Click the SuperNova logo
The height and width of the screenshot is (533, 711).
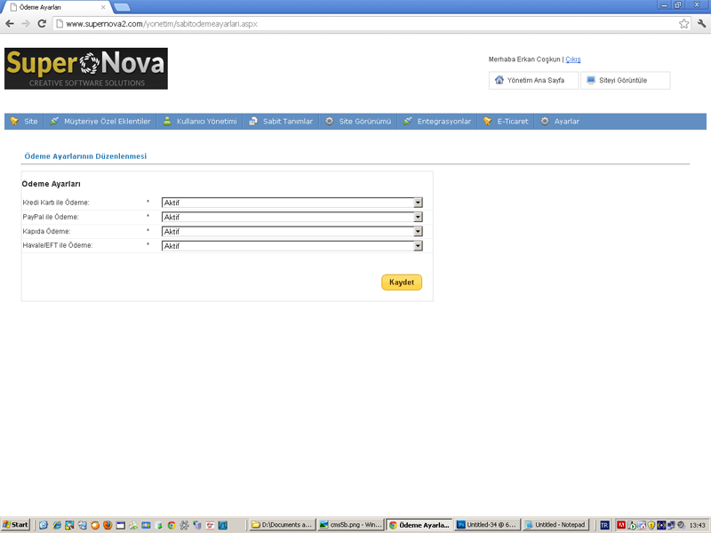(86, 68)
